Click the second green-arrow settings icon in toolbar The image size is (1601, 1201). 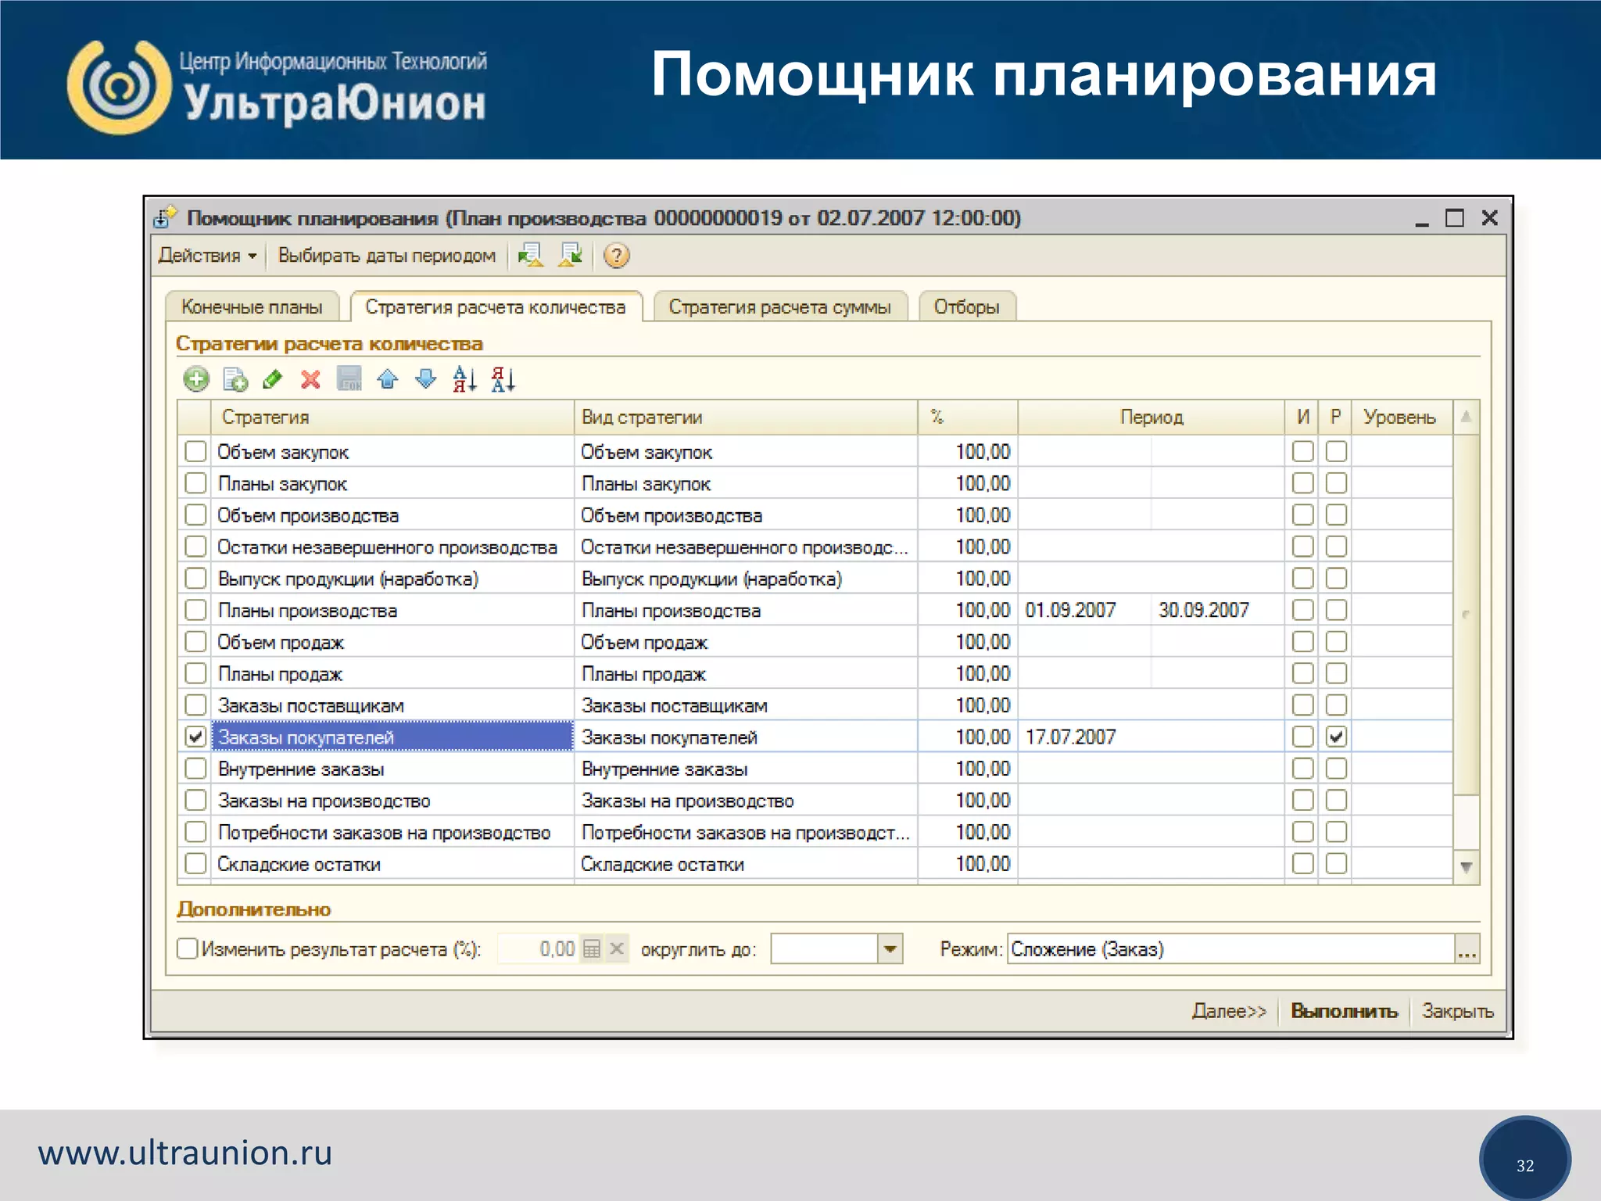(571, 255)
